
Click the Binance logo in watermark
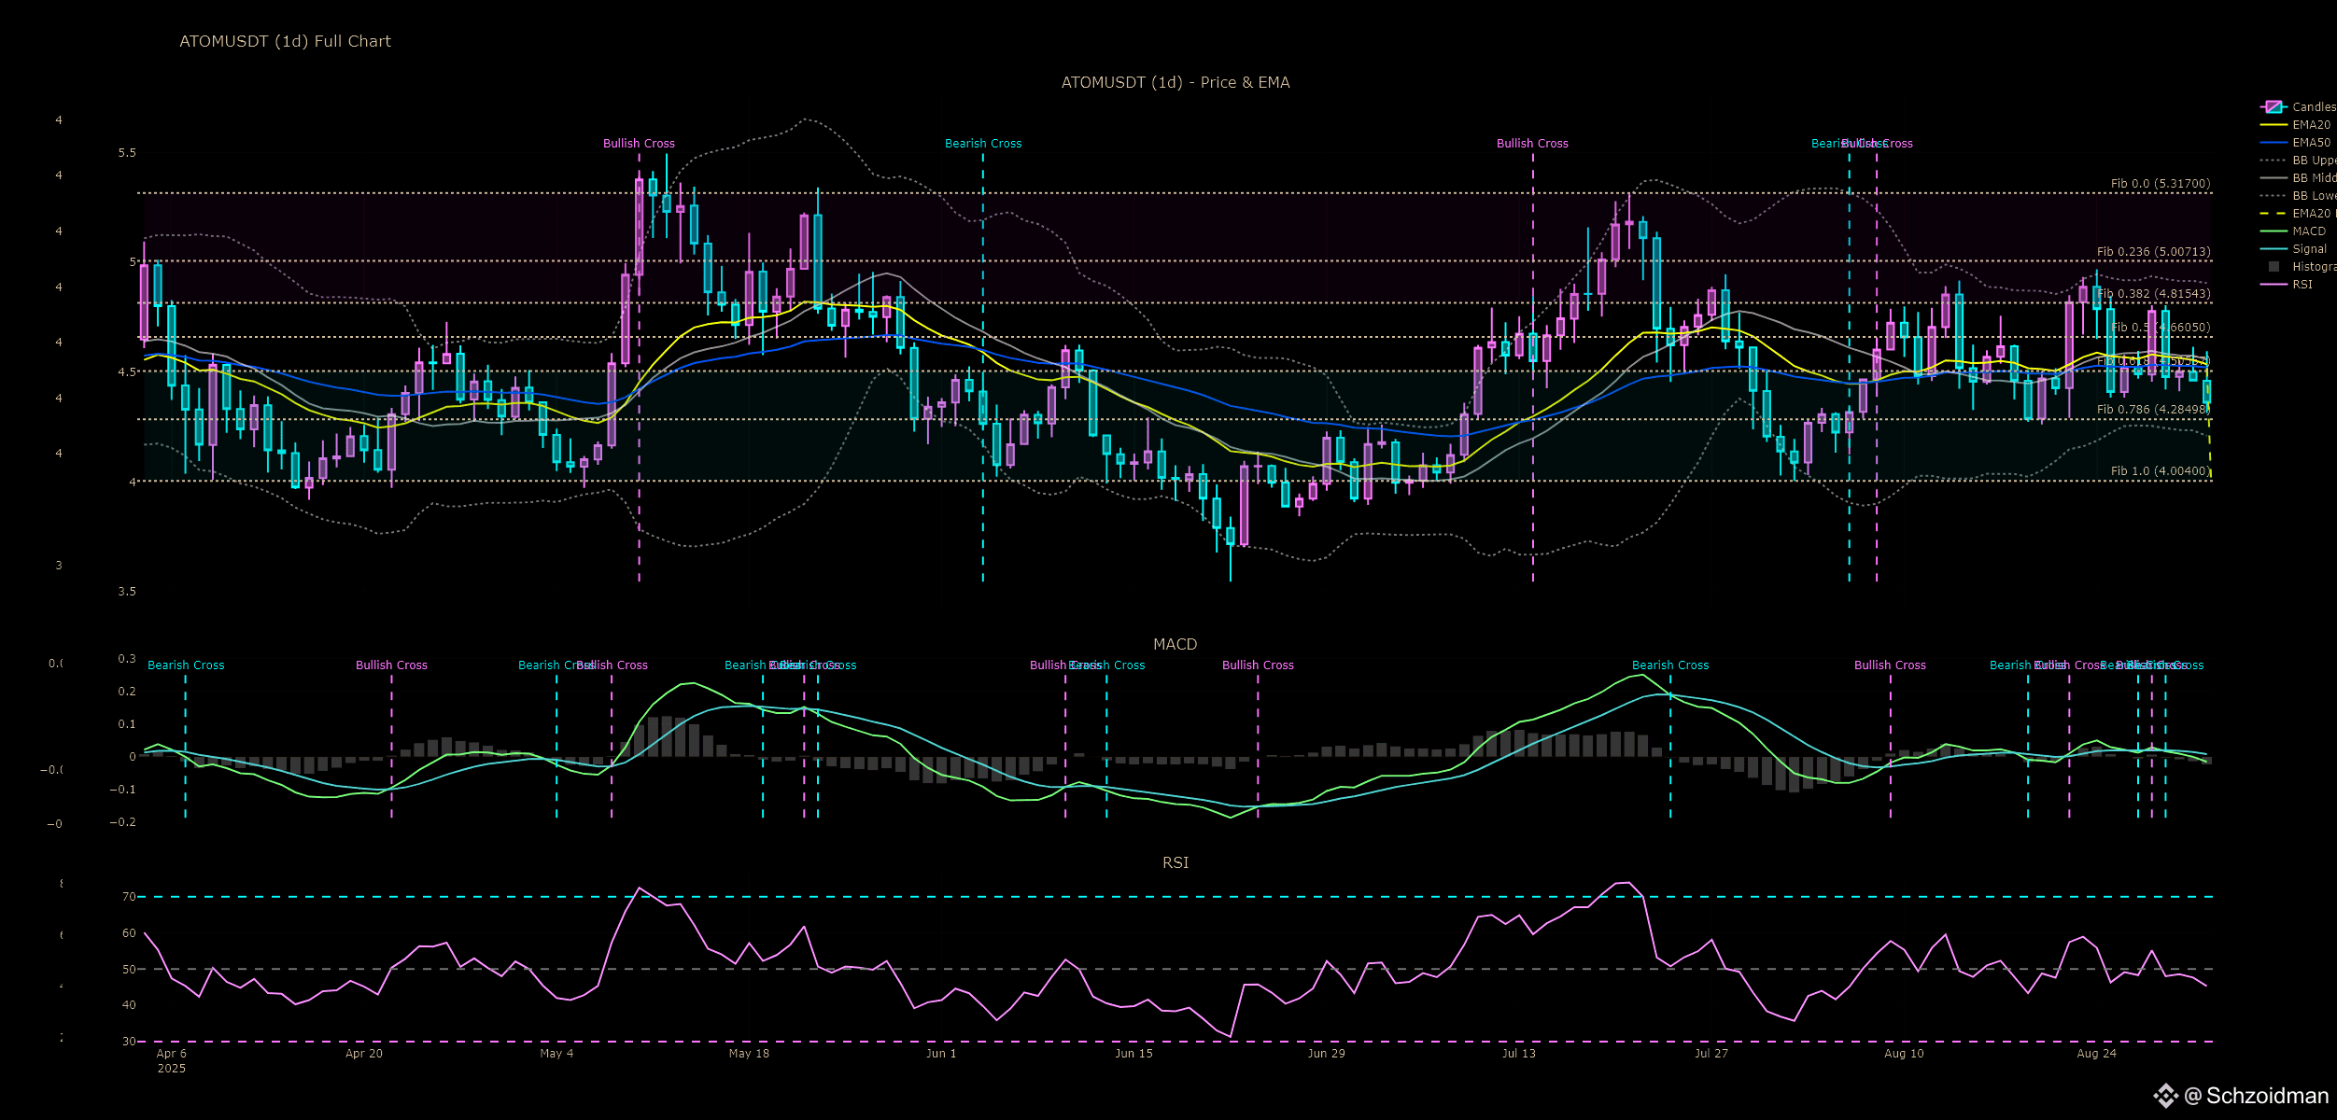tap(2165, 1096)
